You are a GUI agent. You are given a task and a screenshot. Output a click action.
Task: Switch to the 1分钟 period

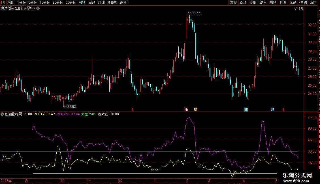point(22,3)
